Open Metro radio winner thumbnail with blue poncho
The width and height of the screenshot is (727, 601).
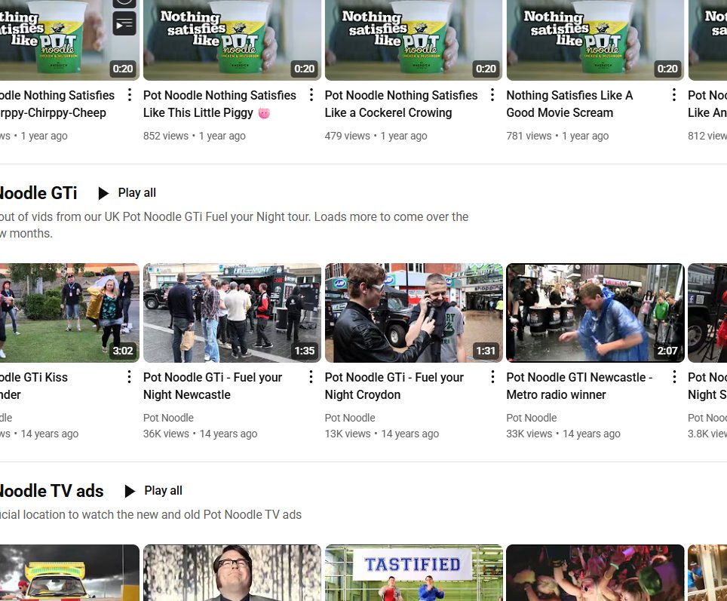pos(595,312)
